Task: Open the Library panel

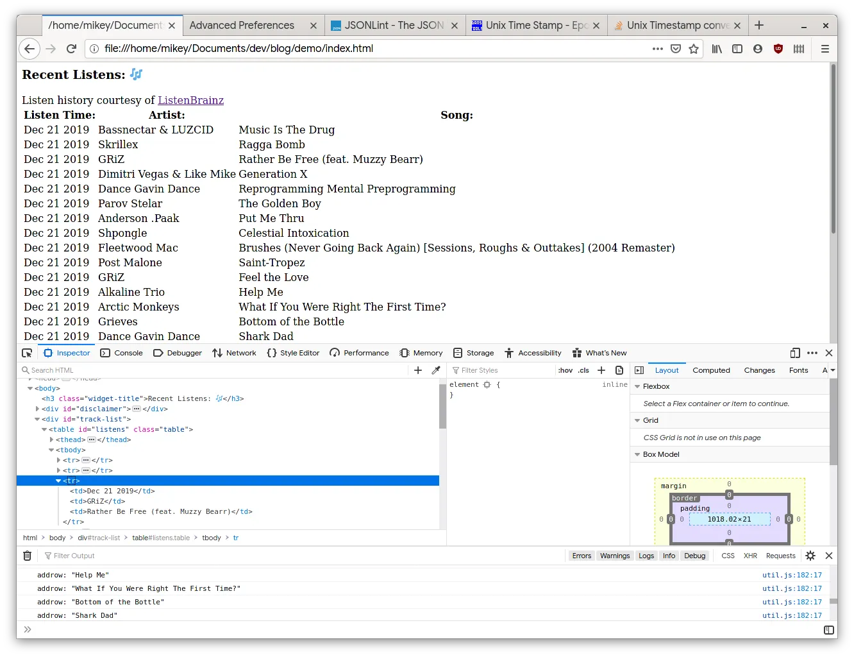Action: click(717, 49)
